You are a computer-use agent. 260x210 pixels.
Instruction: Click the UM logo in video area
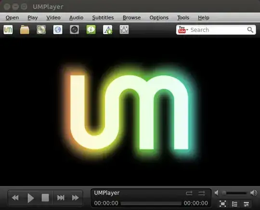click(x=130, y=112)
